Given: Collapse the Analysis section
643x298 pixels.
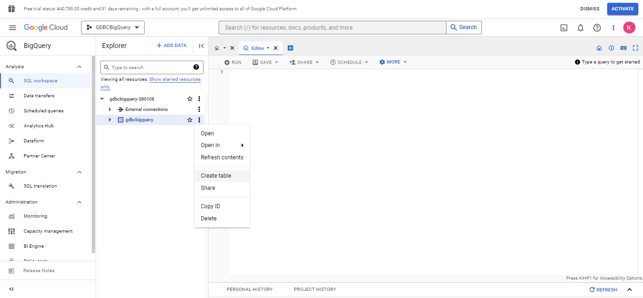Looking at the screenshot, I should pyautogui.click(x=79, y=67).
